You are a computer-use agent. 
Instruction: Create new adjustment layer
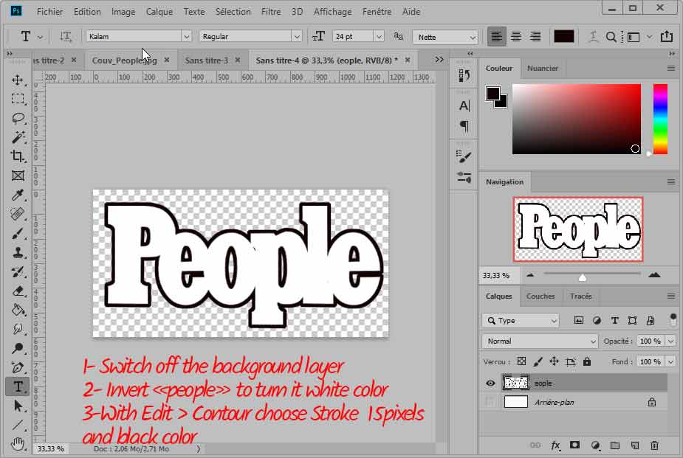[x=595, y=445]
